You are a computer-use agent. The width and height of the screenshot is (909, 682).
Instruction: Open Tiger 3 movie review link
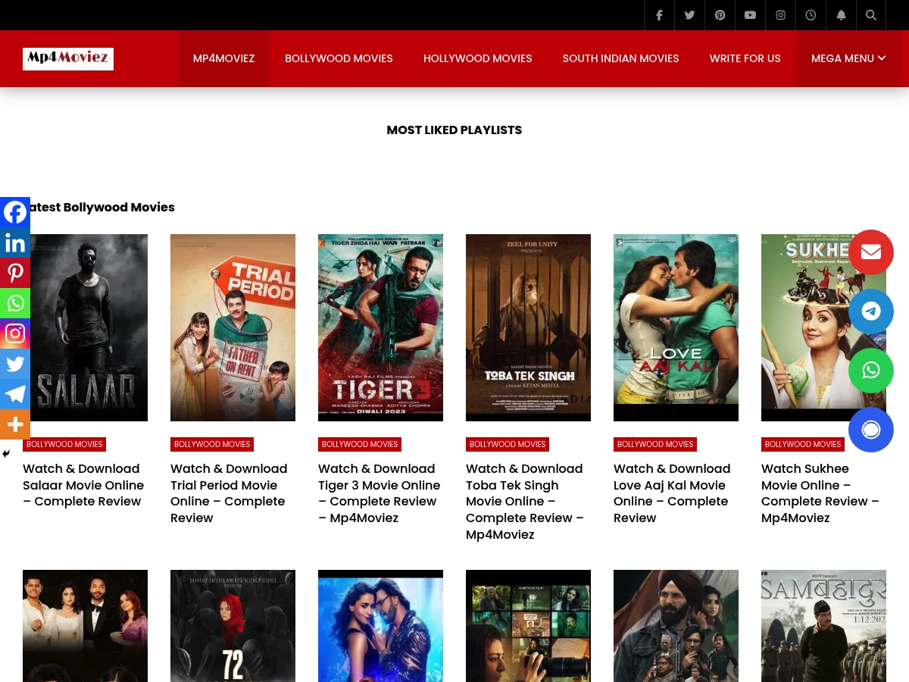coord(379,493)
